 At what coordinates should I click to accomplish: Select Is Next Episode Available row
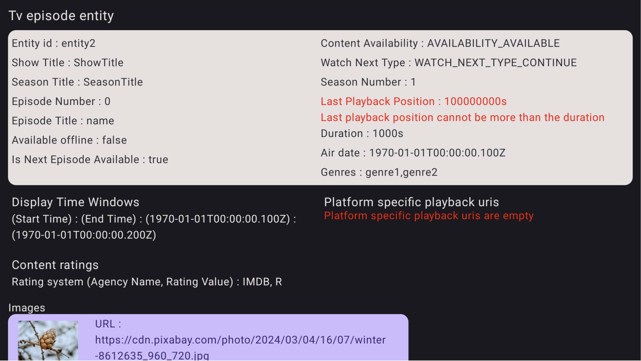[x=90, y=160]
